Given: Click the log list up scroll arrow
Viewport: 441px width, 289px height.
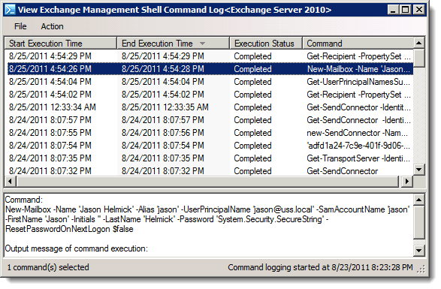Looking at the screenshot, I should click(418, 43).
